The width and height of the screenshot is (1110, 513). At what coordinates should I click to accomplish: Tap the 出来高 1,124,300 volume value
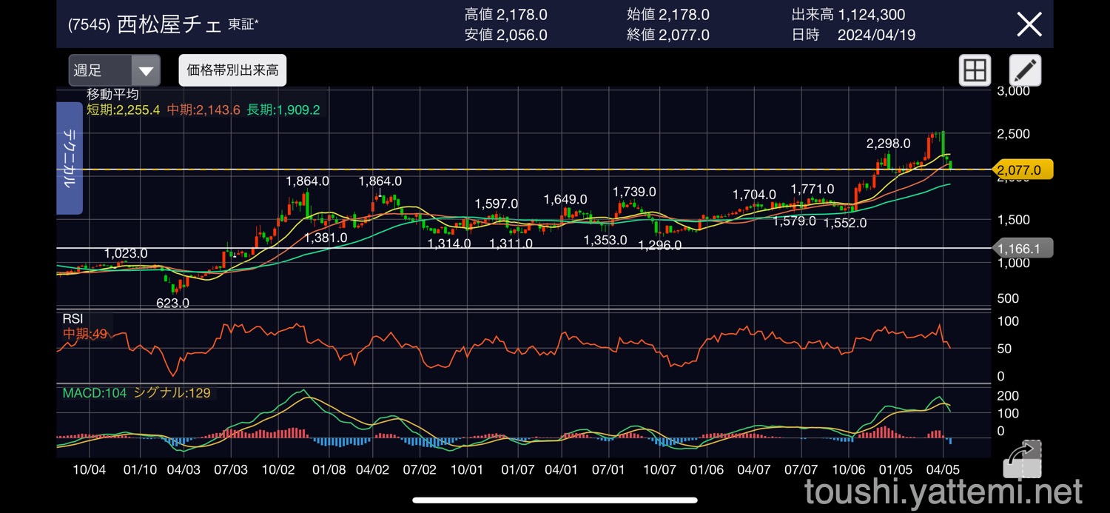pos(847,15)
